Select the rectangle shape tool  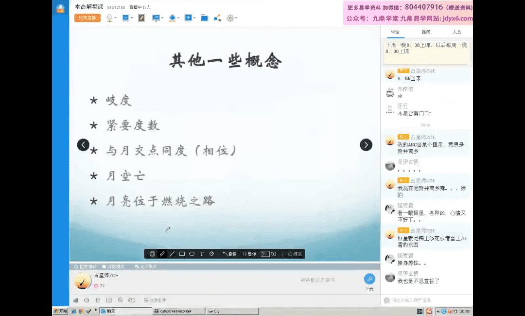point(182,254)
